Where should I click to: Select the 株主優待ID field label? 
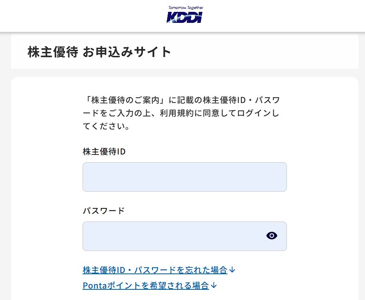104,152
